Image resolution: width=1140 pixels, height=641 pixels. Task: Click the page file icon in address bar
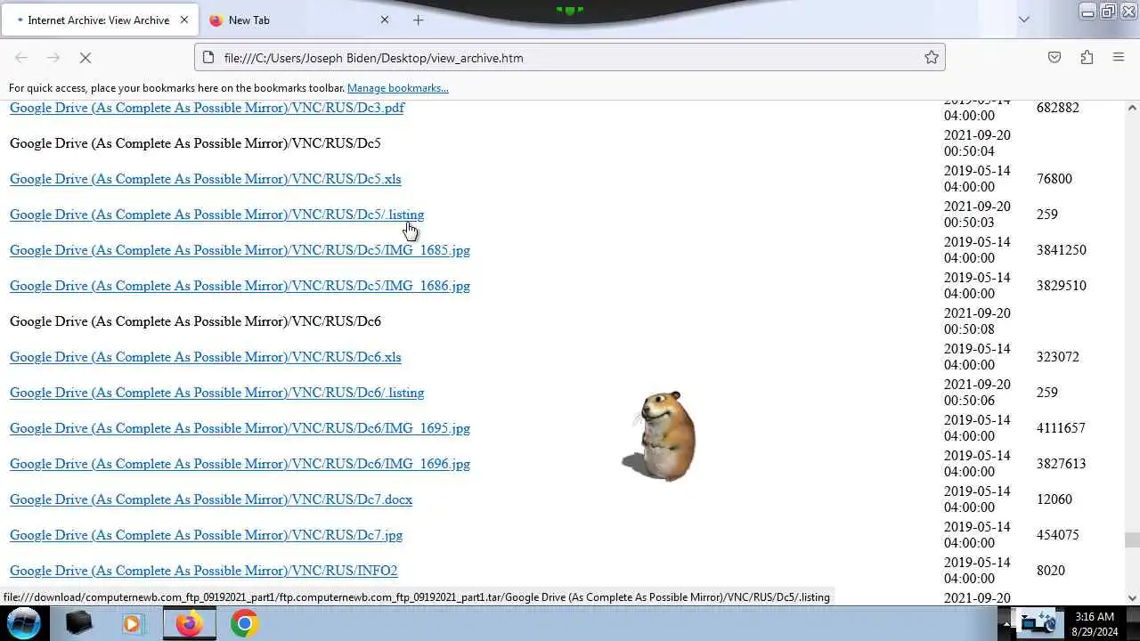coord(208,58)
